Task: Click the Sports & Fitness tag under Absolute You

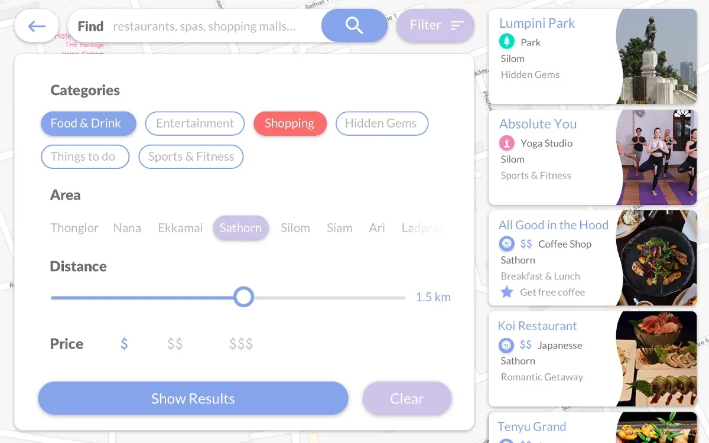Action: tap(536, 175)
